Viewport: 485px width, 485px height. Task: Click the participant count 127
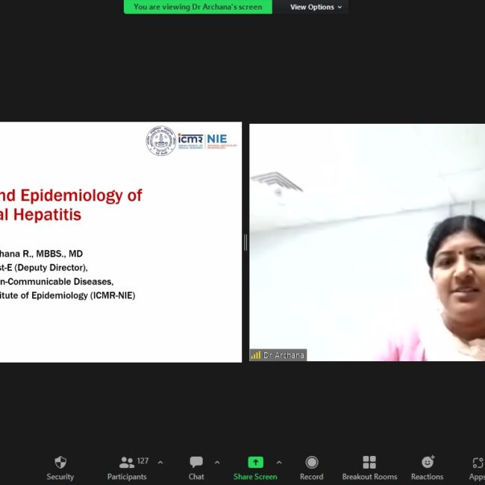[143, 461]
